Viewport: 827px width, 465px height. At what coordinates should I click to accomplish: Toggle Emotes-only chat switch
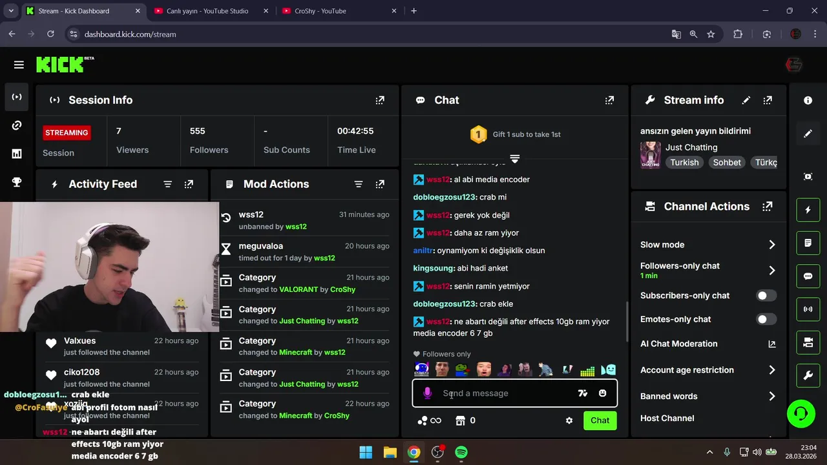pos(766,319)
